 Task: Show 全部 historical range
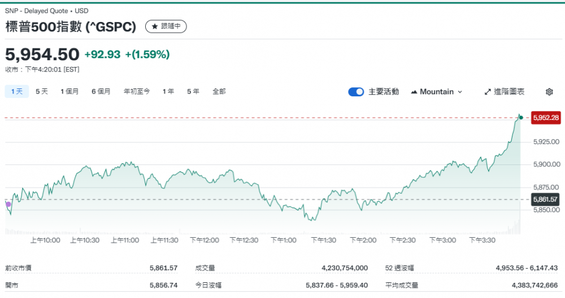tap(219, 91)
